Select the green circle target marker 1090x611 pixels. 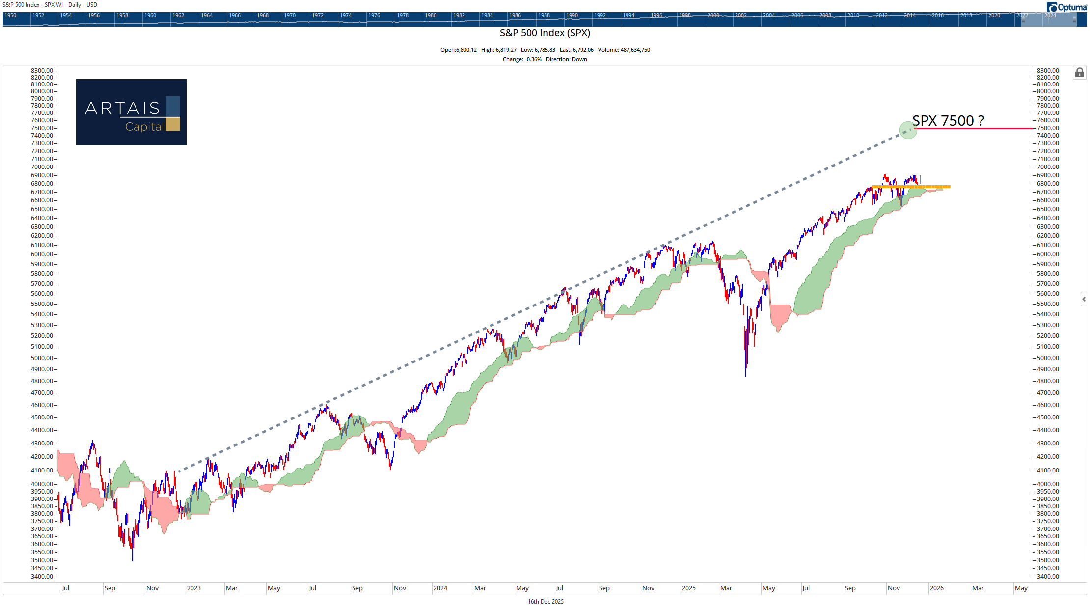[908, 130]
